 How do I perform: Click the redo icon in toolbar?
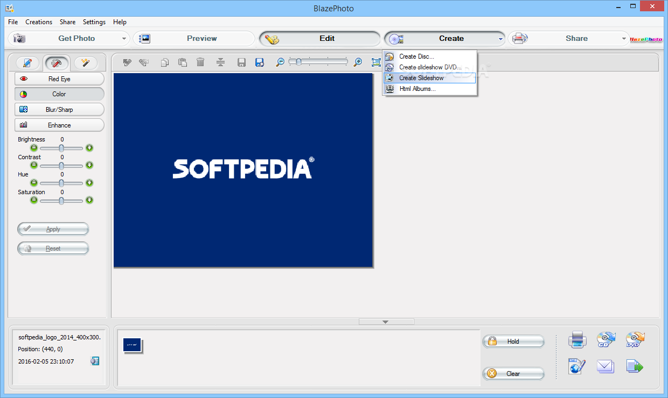tap(143, 62)
